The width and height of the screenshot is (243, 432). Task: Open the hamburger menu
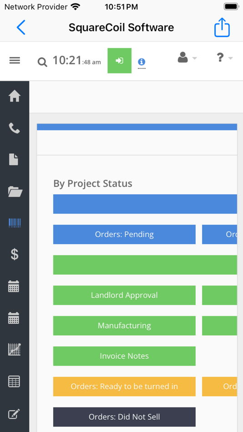coord(15,60)
